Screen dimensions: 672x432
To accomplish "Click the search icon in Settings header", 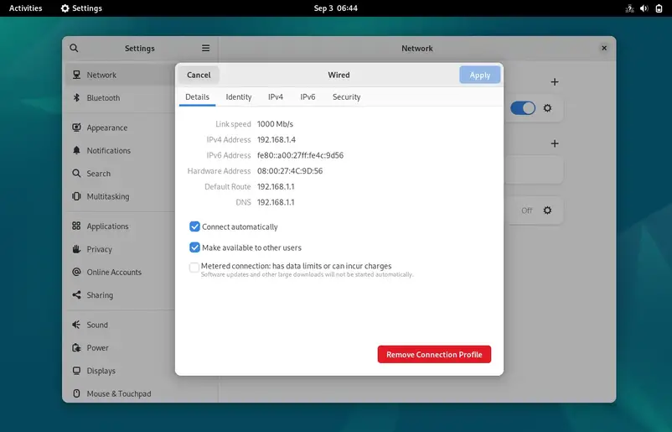I will [x=74, y=48].
